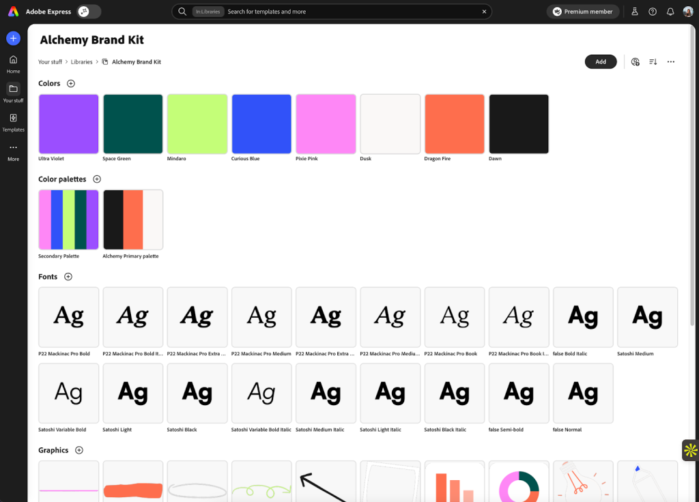The image size is (699, 502).
Task: Add a new color with plus icon
Action: pyautogui.click(x=71, y=83)
